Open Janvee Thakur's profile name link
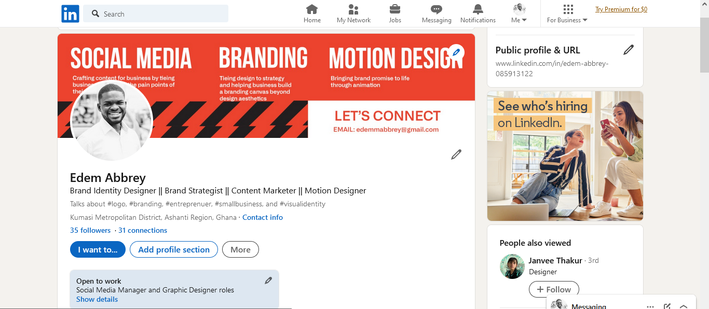The width and height of the screenshot is (709, 309). click(555, 260)
